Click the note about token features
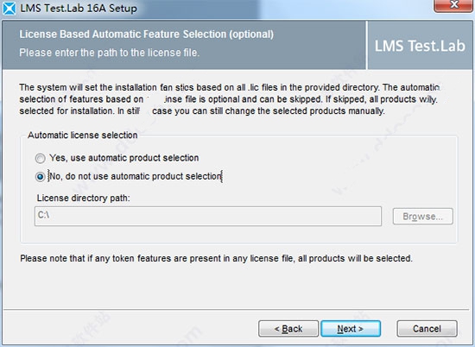The image size is (475, 347). point(216,258)
